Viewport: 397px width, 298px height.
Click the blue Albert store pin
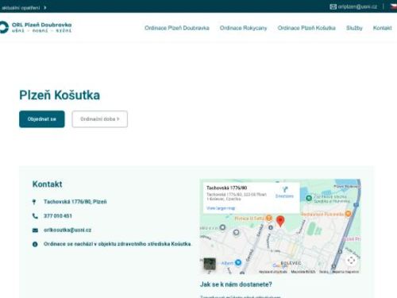pos(238,262)
